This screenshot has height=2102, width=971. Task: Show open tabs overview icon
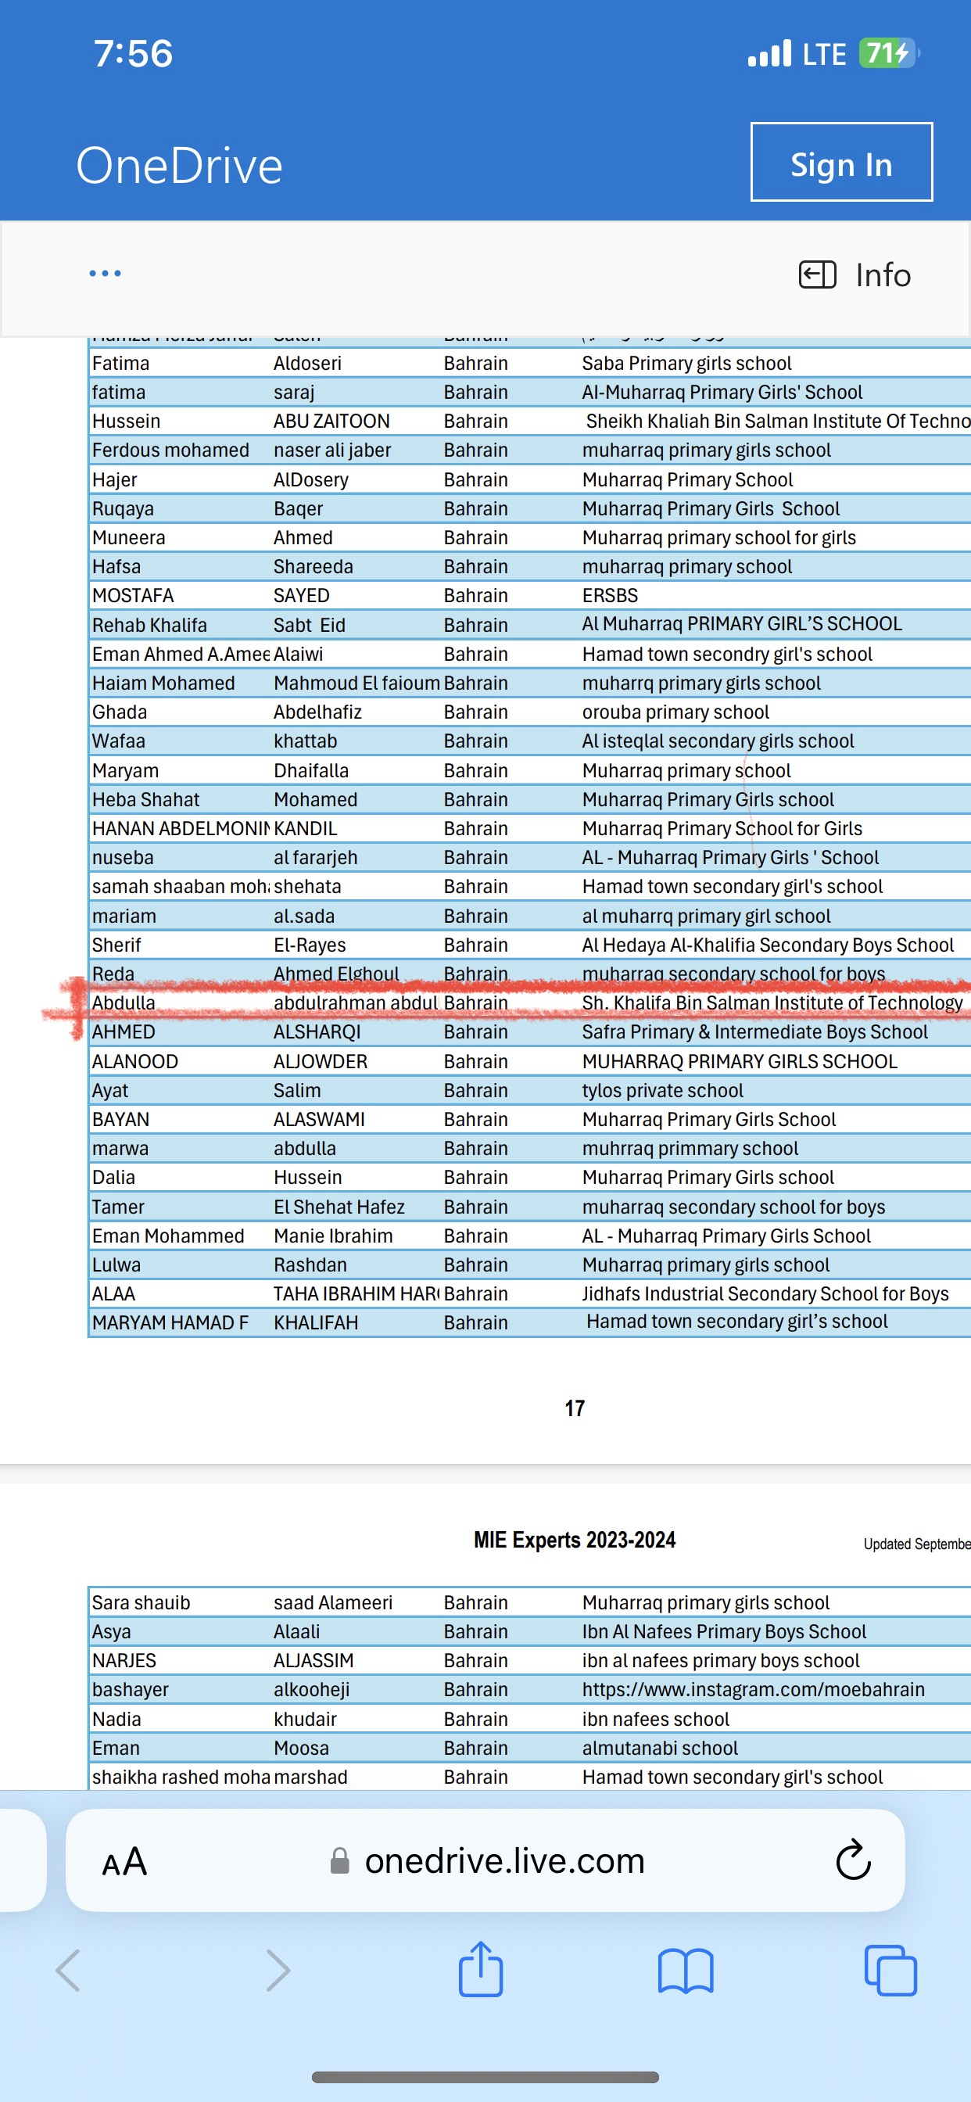coord(890,1971)
